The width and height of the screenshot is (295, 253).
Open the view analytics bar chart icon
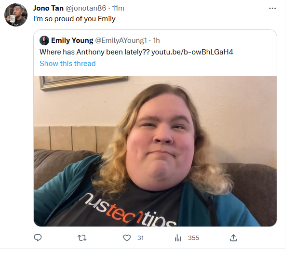tap(178, 238)
